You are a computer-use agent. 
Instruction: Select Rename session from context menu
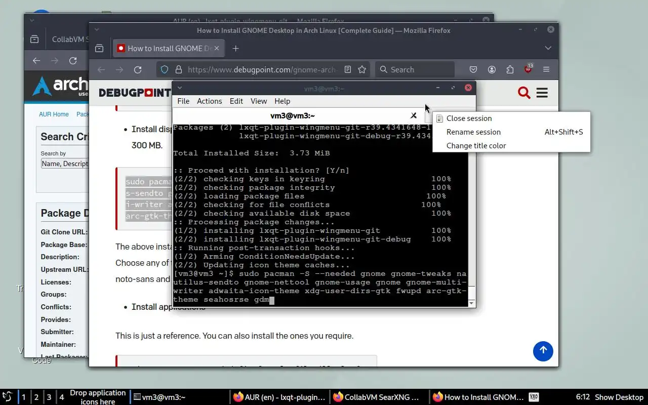[511, 132]
